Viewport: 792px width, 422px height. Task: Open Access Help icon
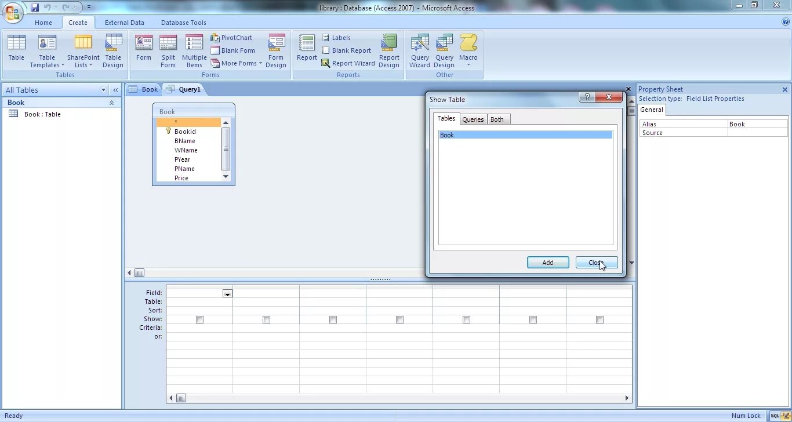coord(786,21)
